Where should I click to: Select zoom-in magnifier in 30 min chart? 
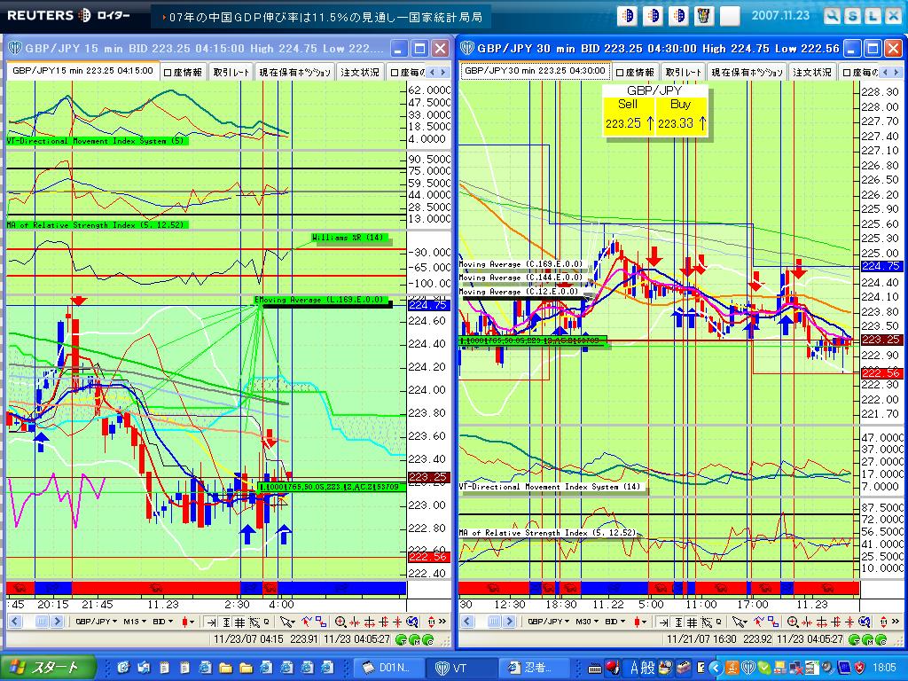(x=793, y=622)
